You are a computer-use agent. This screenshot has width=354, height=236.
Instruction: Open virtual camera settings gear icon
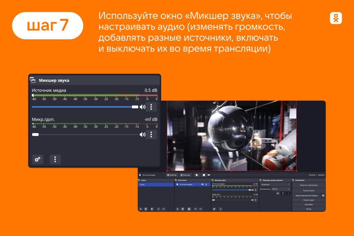click(x=323, y=196)
